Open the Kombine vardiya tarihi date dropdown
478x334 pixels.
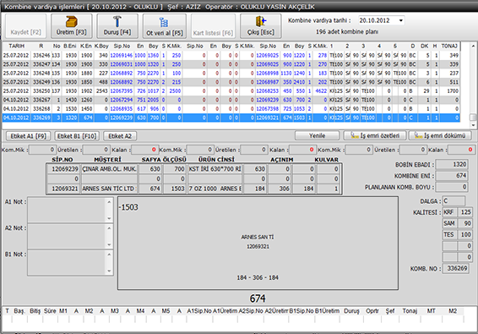(401, 20)
